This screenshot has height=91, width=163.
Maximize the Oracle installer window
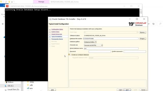coord(137,19)
